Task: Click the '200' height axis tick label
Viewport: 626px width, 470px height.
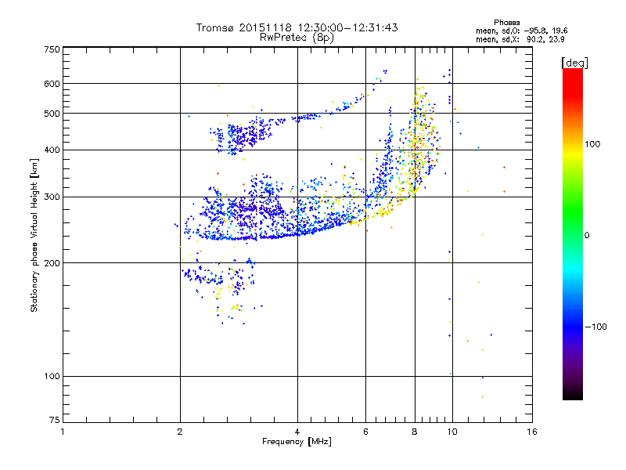Action: (52, 263)
